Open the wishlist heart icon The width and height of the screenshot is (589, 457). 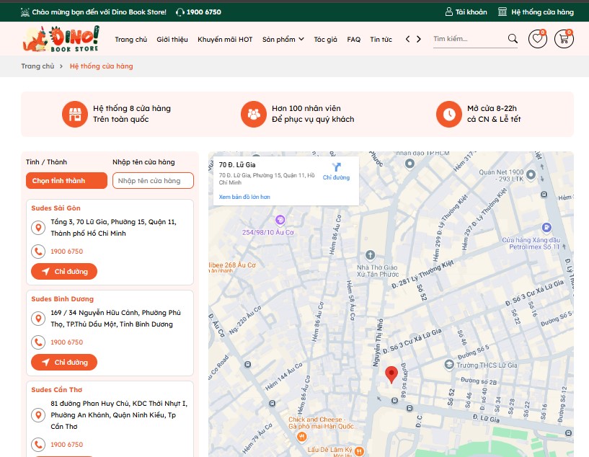pos(538,39)
